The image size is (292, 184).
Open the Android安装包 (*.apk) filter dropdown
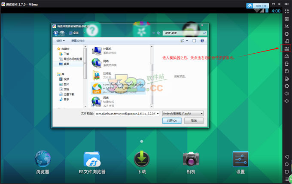coord(183,113)
